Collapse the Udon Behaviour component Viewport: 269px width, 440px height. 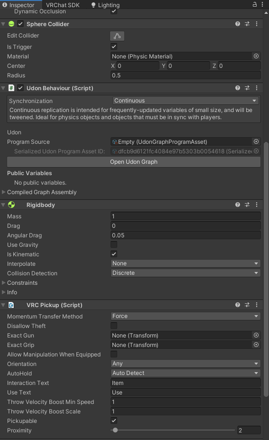pyautogui.click(x=3, y=88)
